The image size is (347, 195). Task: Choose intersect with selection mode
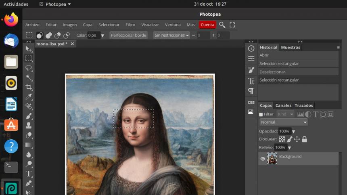point(67,35)
